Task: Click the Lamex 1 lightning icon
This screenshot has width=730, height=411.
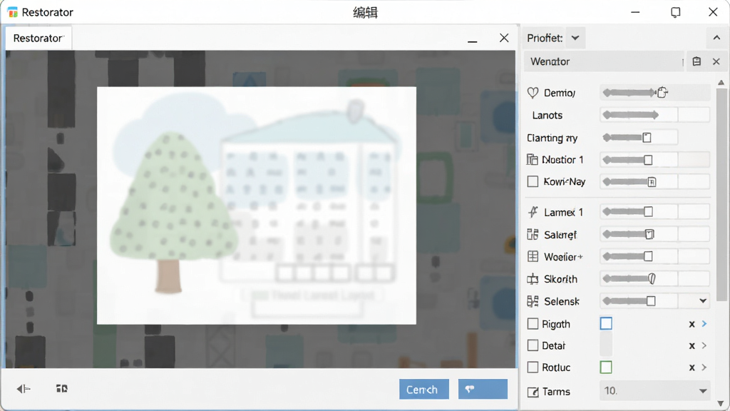Action: click(x=533, y=212)
